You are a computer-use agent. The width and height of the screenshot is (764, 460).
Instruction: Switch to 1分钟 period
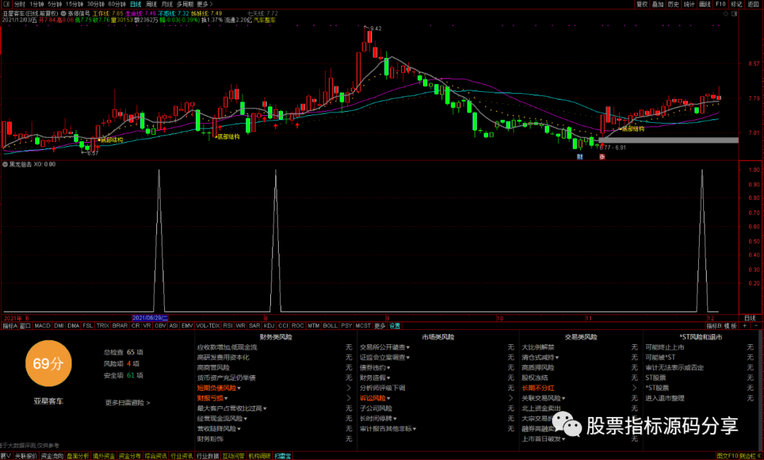coord(37,4)
